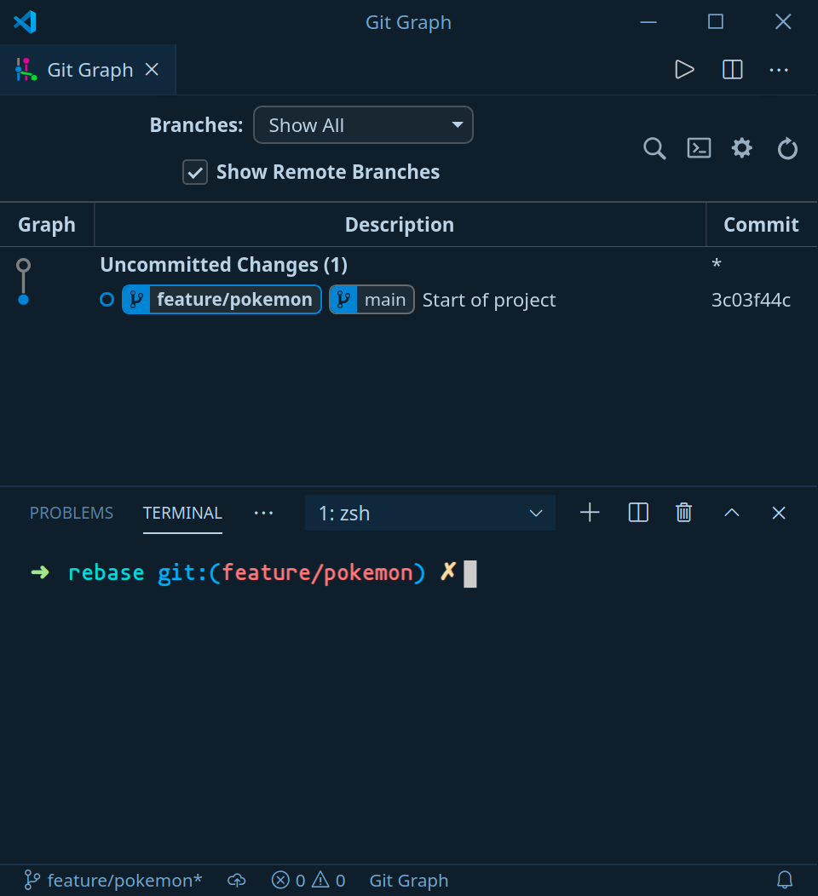The width and height of the screenshot is (818, 896).
Task: Close the terminal panel
Action: [x=779, y=513]
